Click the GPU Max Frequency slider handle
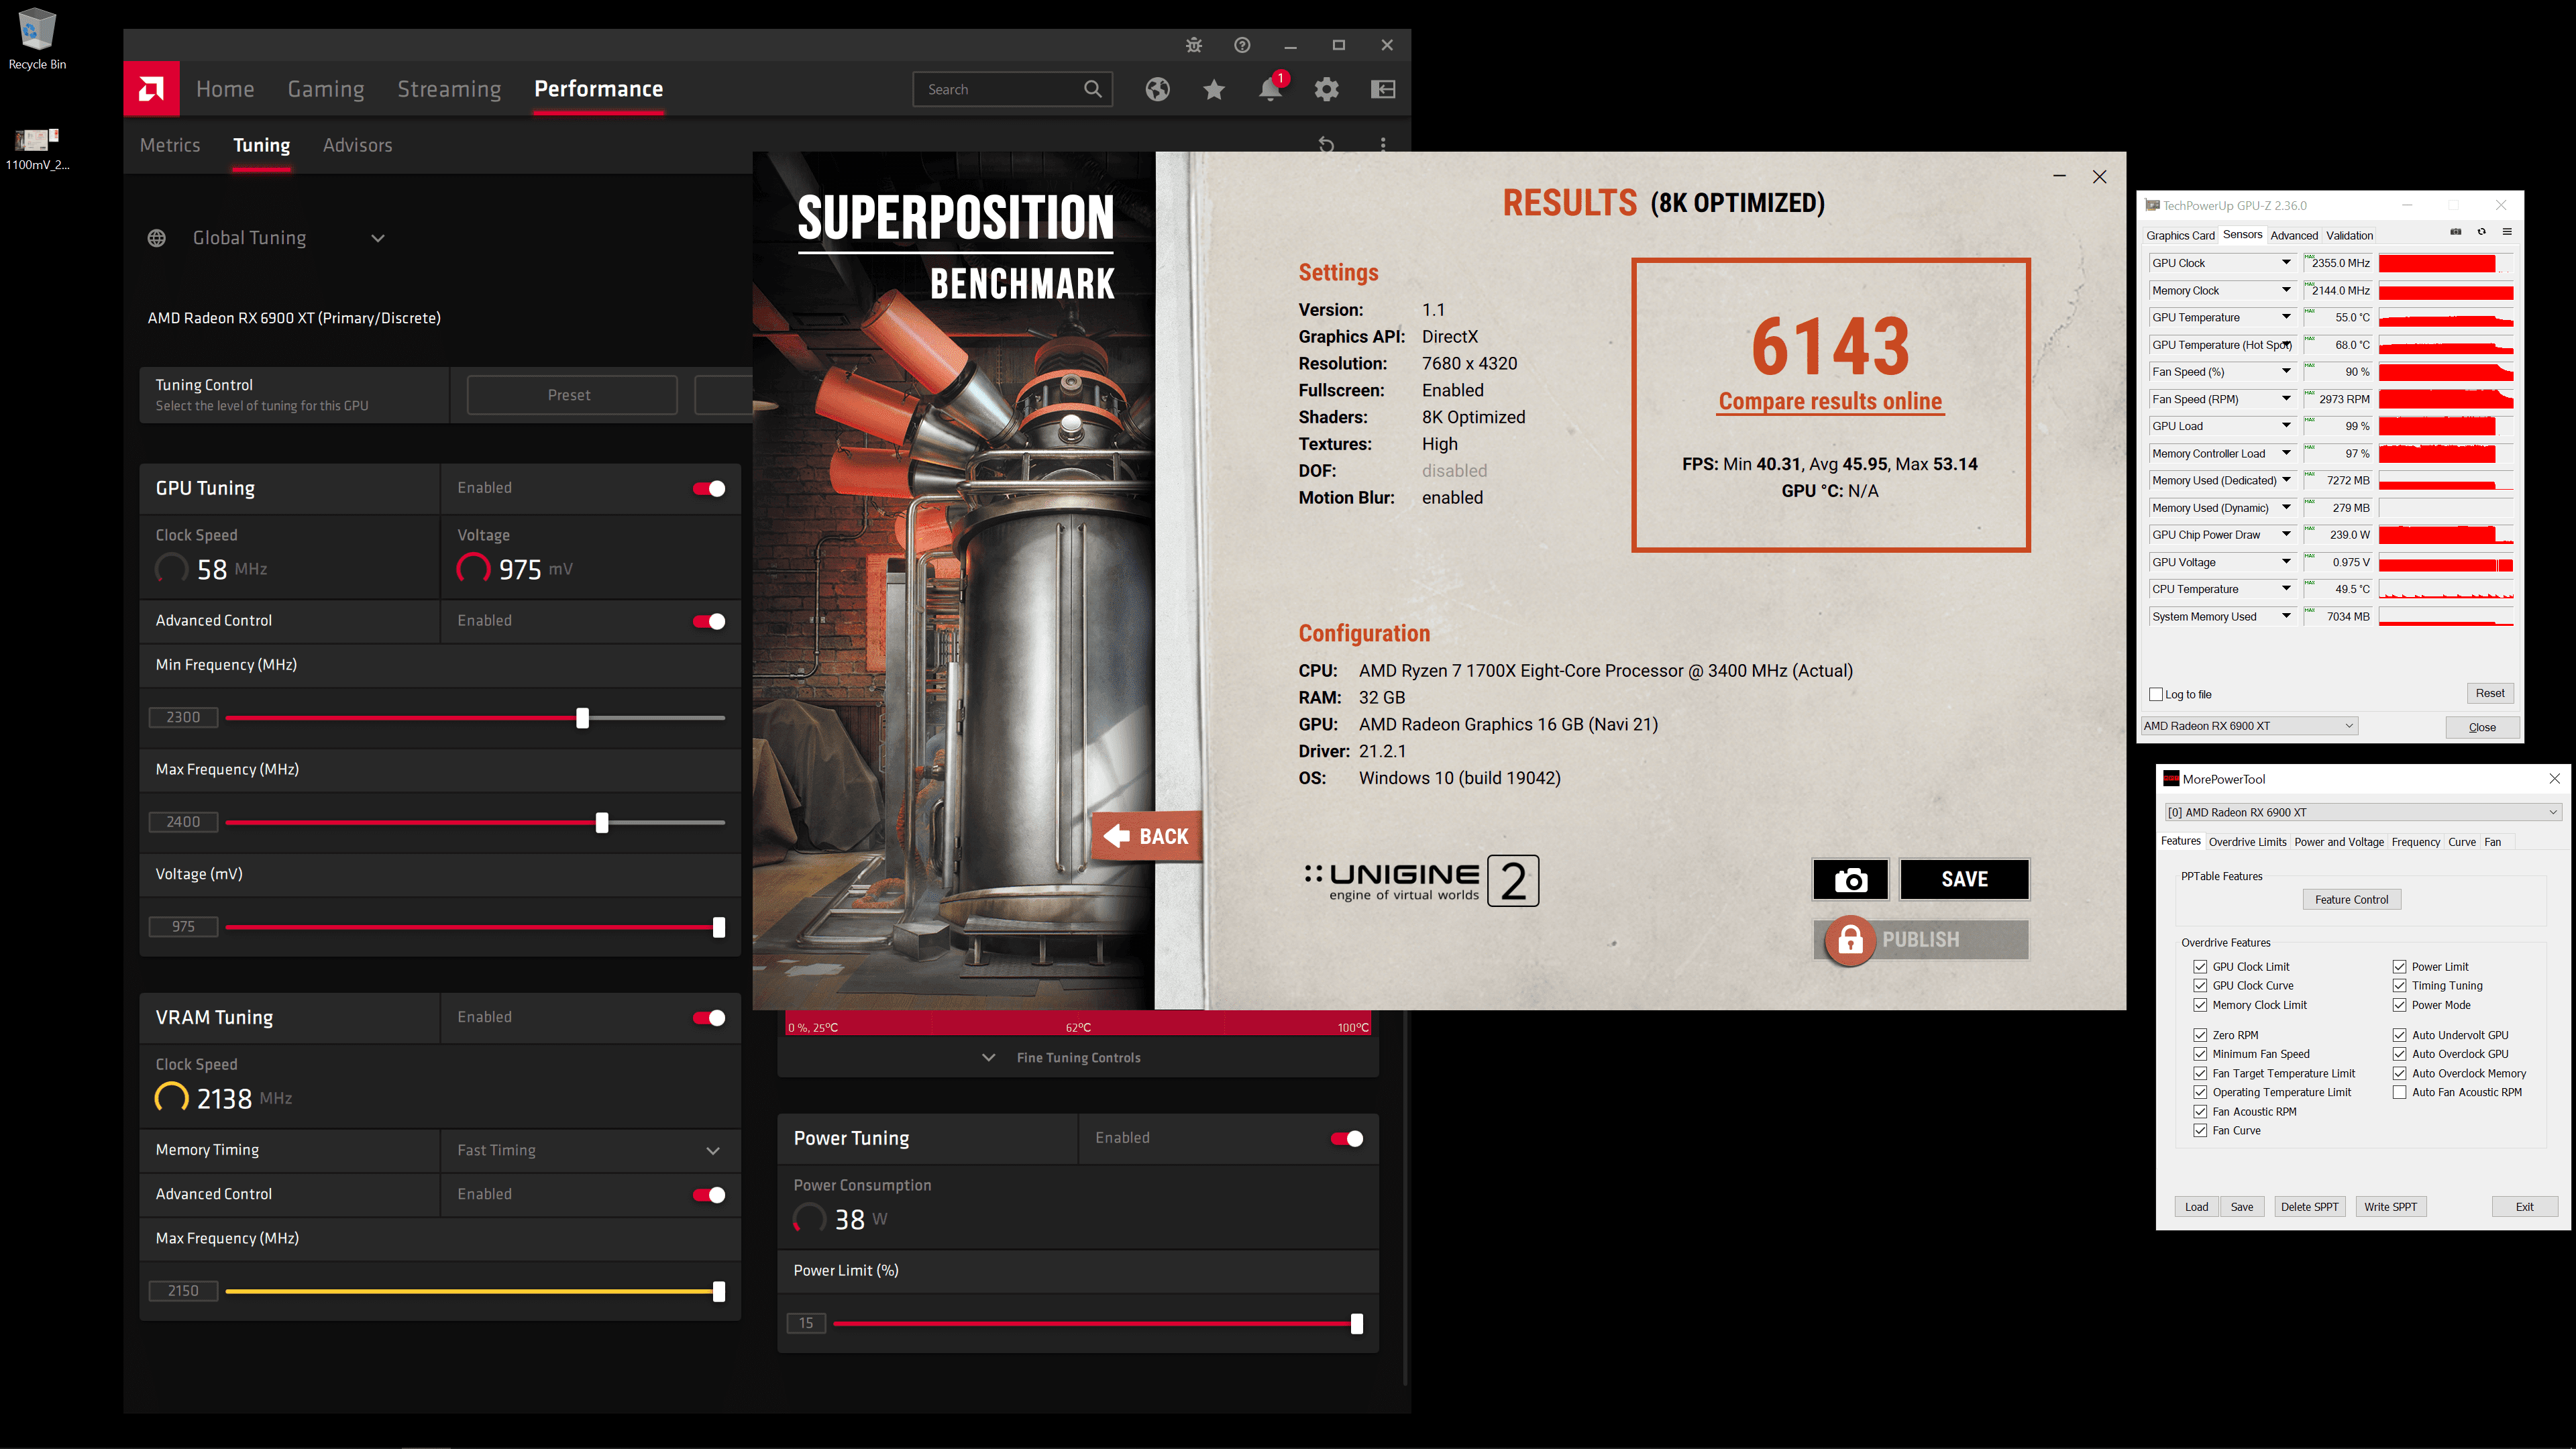Screen dimensions: 2576x1449 click(602, 823)
